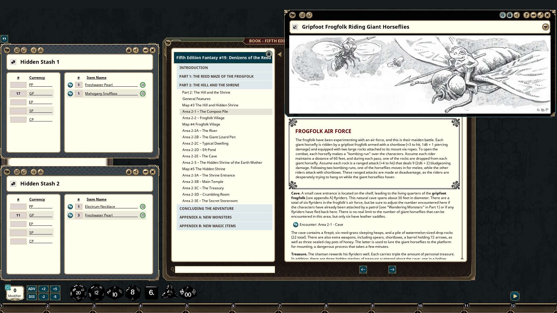Click the share icon on Hidden Stash 2
This screenshot has width=557, height=313.
(x=135, y=172)
